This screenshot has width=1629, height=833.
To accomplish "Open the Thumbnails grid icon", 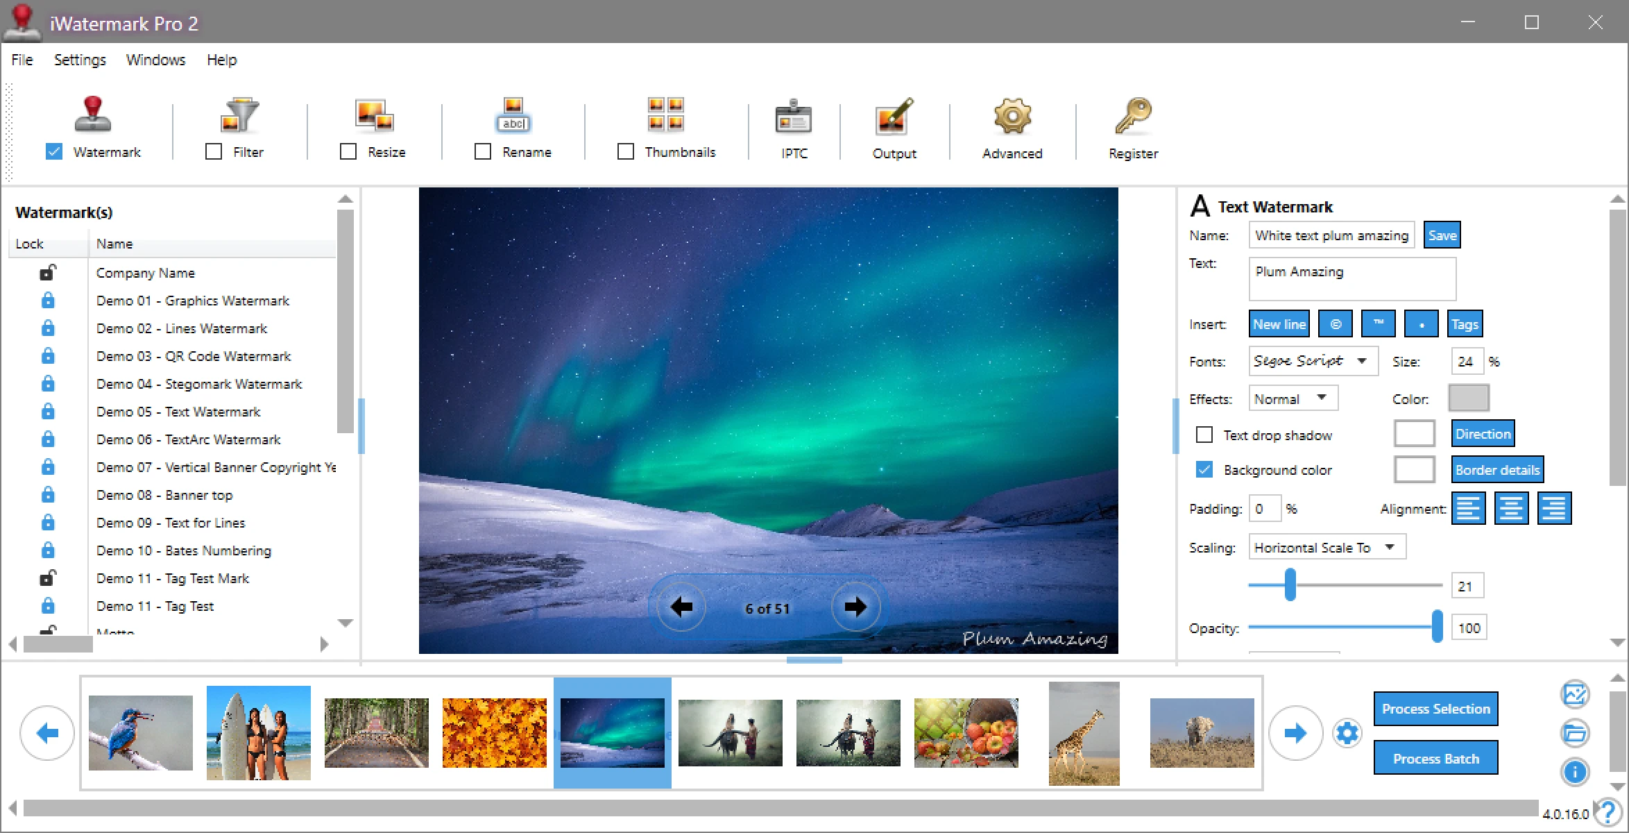I will click(x=666, y=115).
